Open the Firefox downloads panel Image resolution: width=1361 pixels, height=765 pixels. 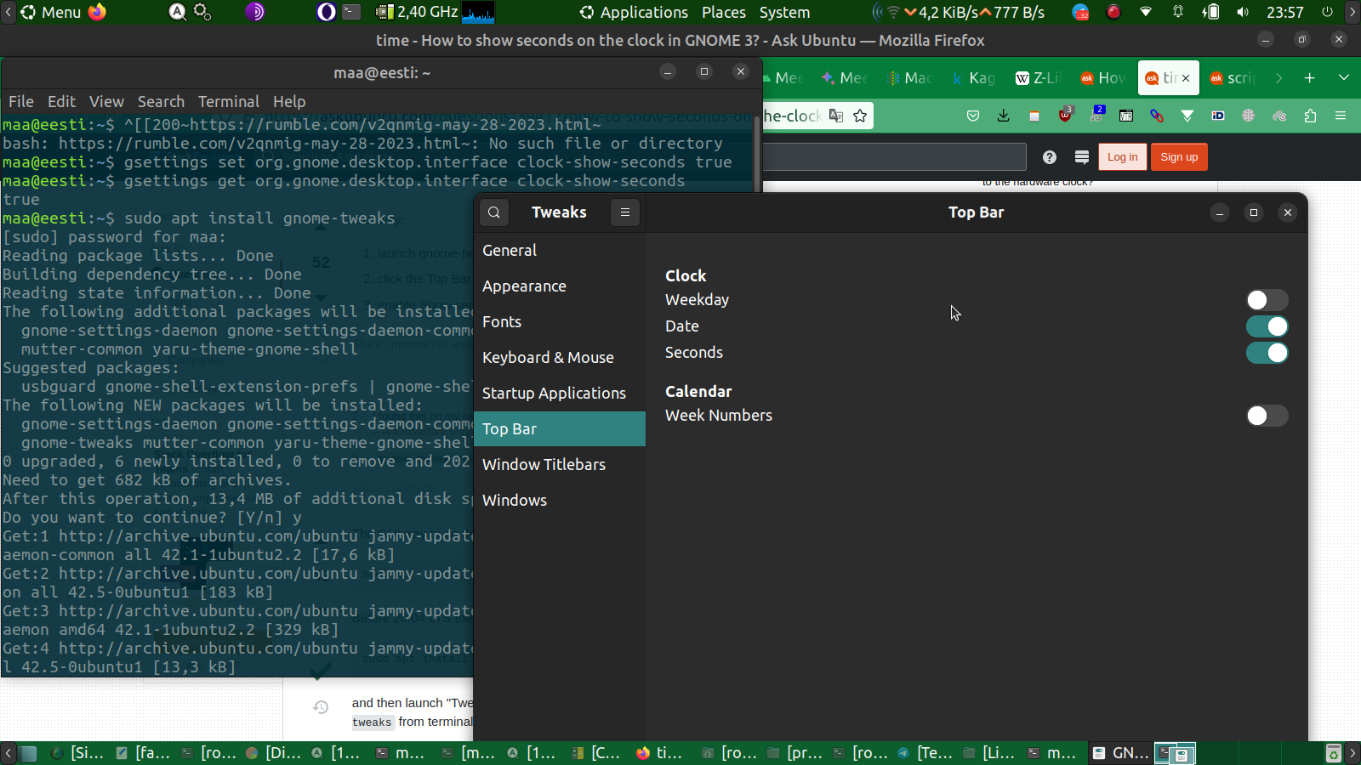(1004, 116)
